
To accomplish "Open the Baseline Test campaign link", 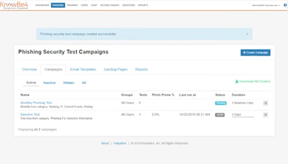I will [30, 114].
